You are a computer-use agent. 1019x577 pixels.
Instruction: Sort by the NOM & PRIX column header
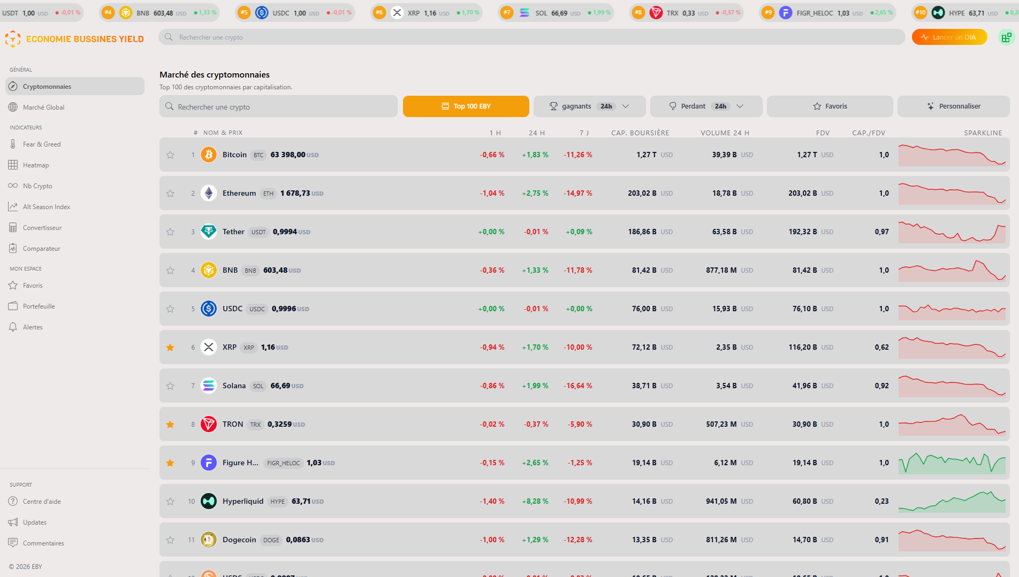tap(223, 133)
